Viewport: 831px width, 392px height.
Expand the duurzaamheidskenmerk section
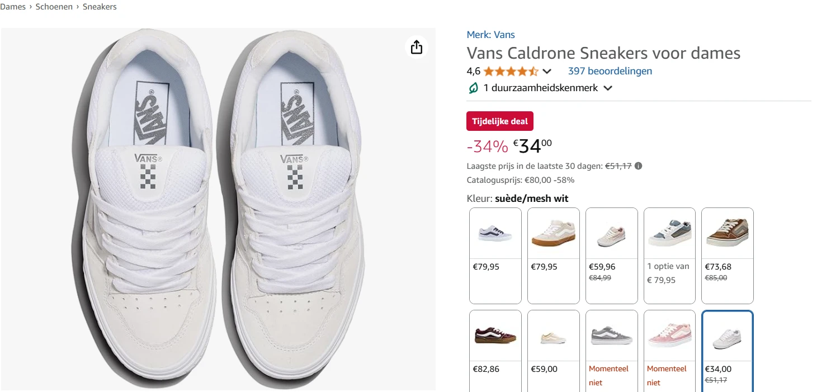click(x=608, y=88)
